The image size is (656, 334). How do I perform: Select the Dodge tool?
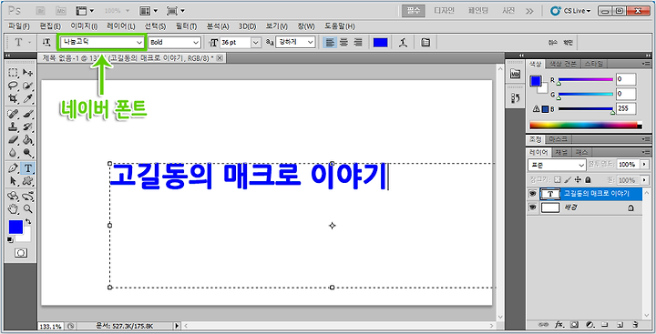tap(28, 153)
